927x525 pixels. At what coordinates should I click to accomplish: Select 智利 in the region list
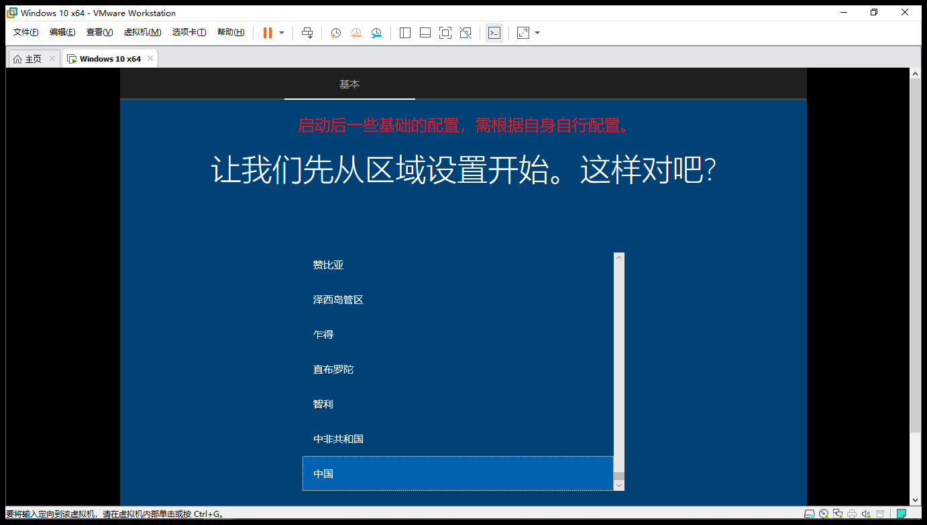[x=458, y=404]
